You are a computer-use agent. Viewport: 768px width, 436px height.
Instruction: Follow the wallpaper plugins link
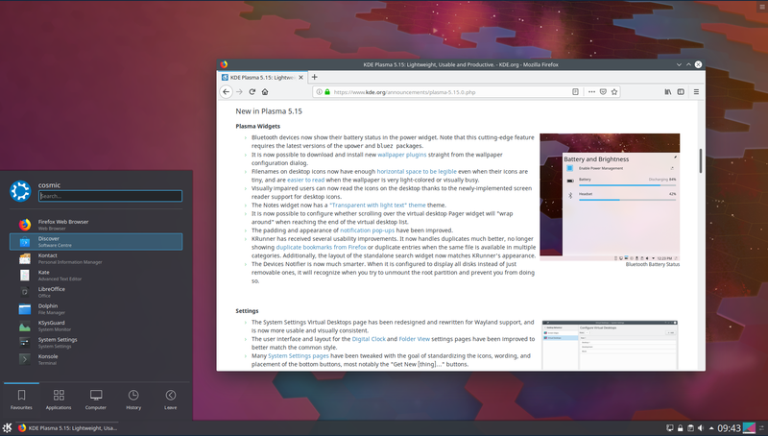(x=401, y=155)
